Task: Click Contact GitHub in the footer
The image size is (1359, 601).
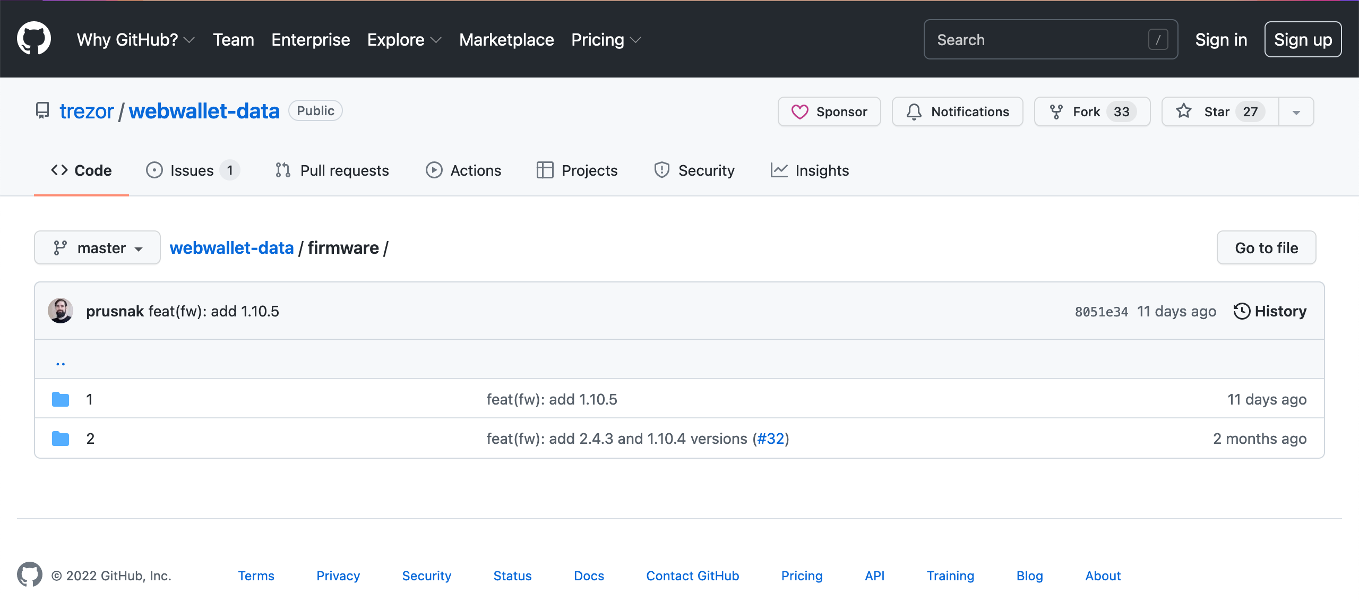Action: (x=692, y=576)
